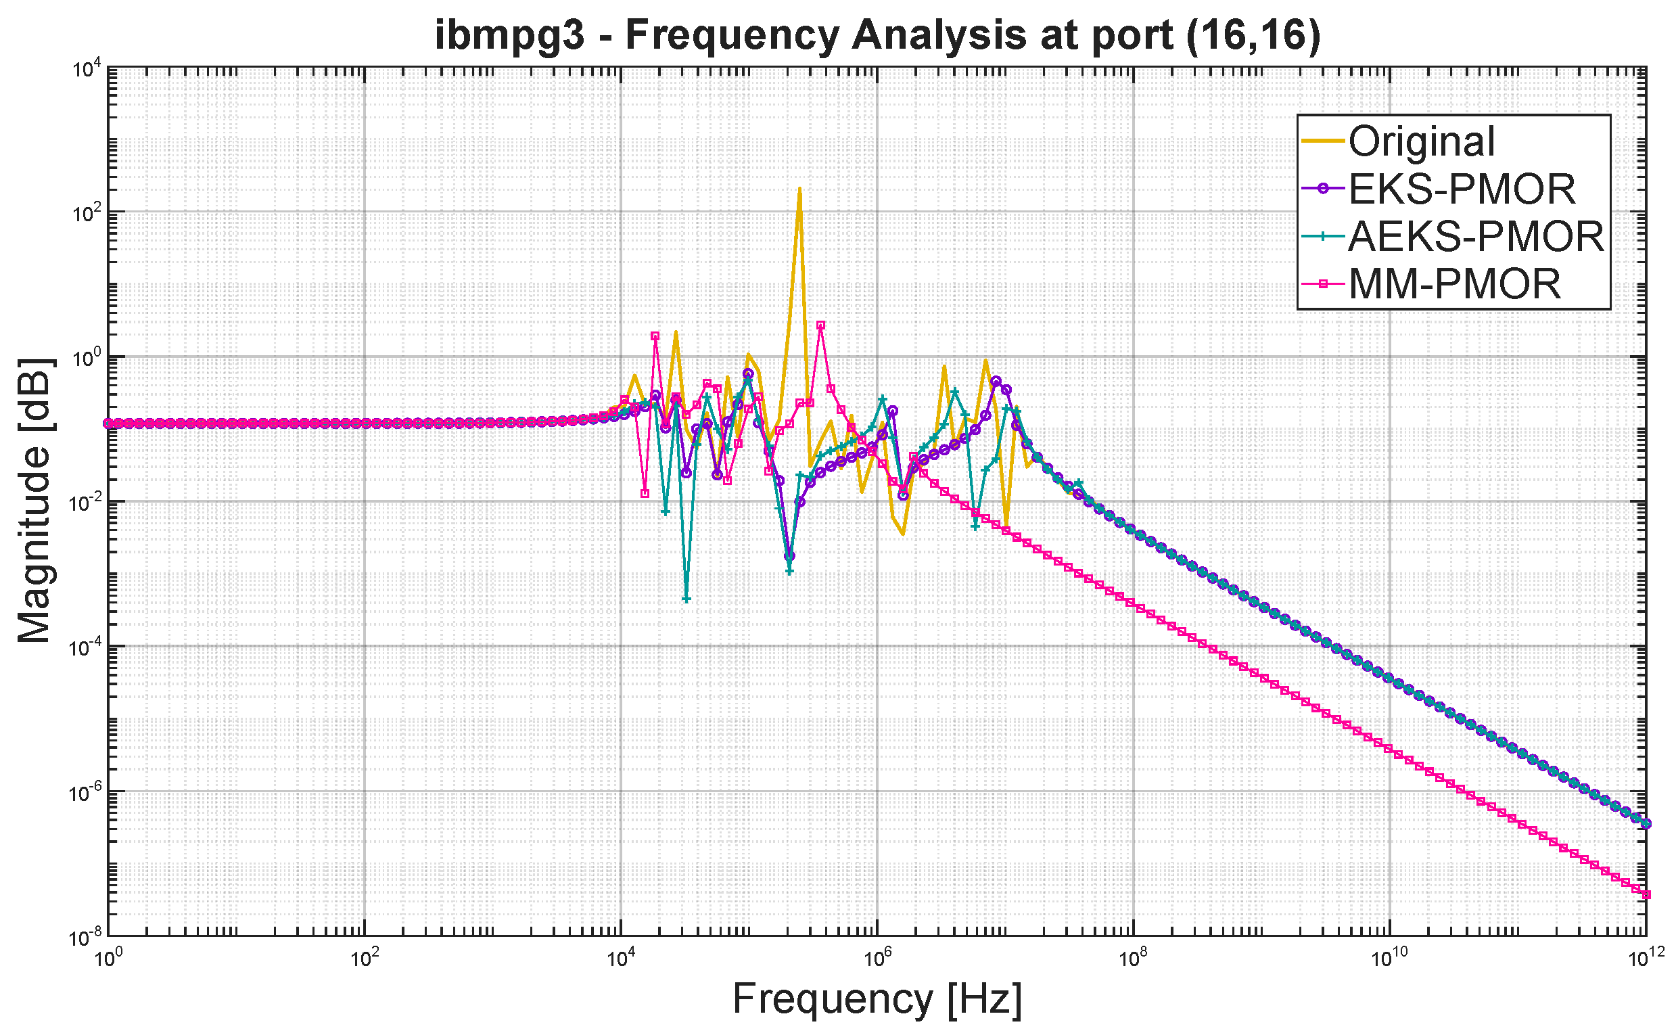Click the x-axis tick label 10^2

(363, 957)
